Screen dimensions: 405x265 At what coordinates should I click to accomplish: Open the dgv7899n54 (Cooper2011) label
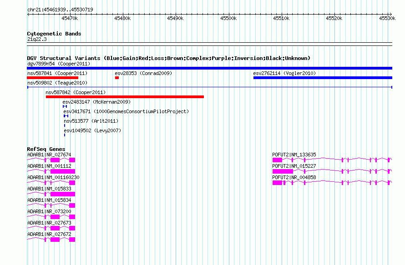point(59,64)
